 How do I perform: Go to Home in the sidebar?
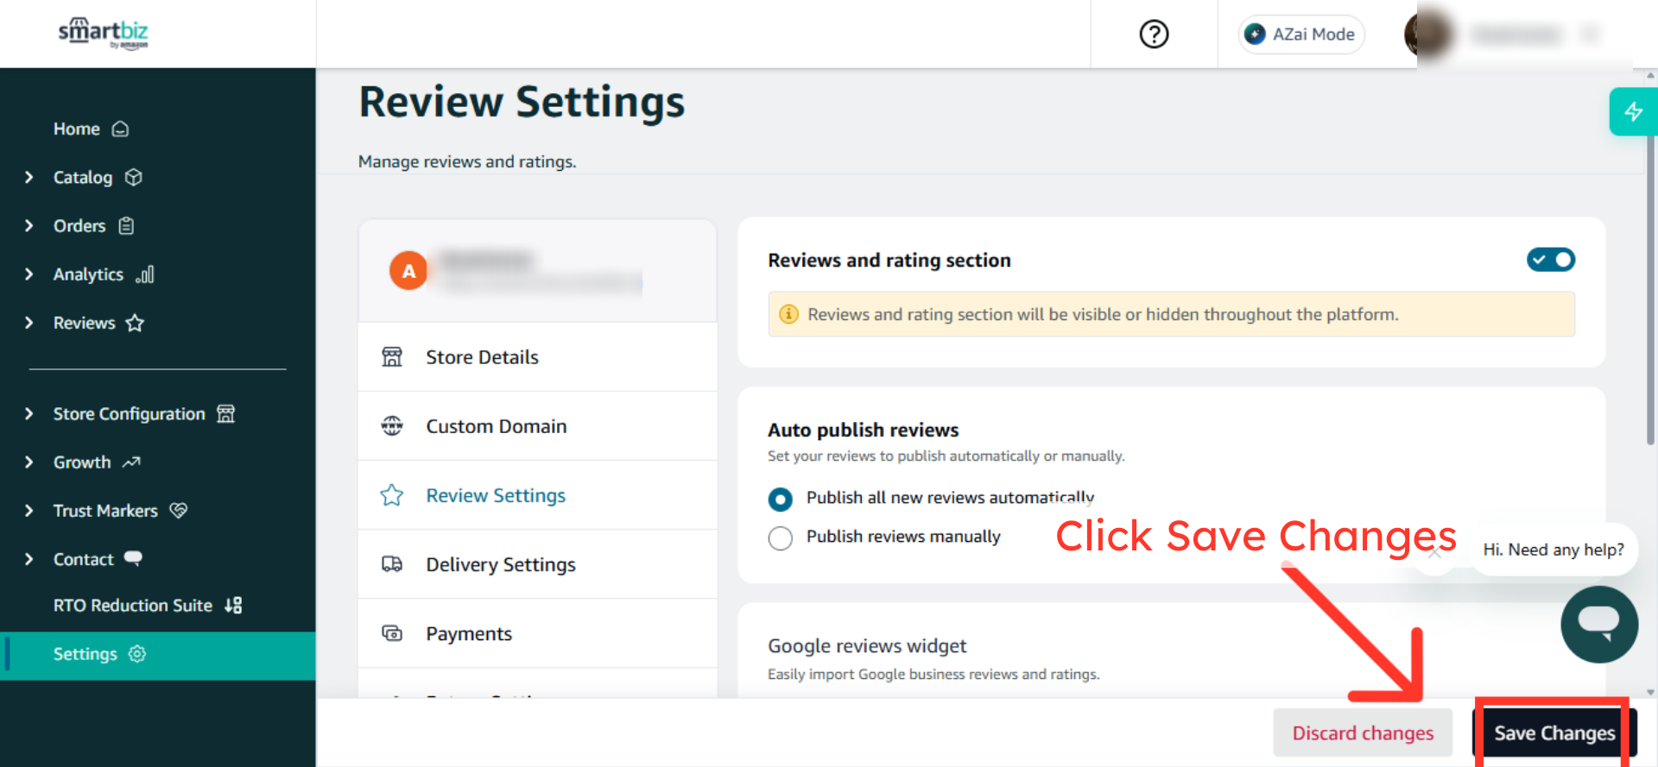[x=77, y=129]
